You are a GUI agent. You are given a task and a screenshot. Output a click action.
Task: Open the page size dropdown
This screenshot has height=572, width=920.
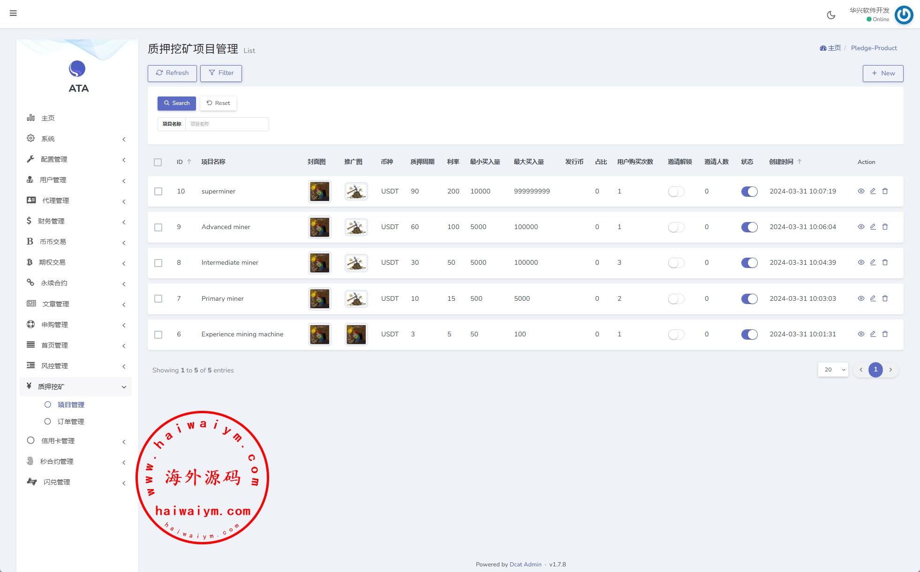833,370
